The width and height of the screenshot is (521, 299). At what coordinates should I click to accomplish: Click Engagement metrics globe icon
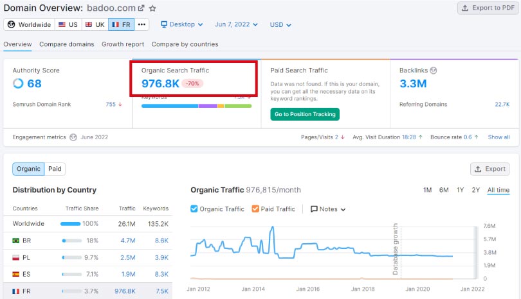73,137
